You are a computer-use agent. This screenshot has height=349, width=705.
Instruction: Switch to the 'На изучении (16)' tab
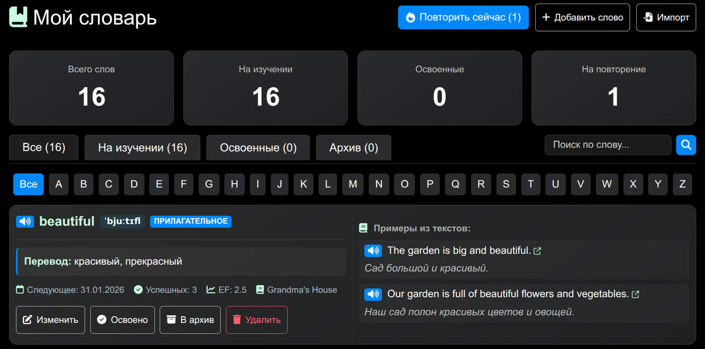[142, 147]
